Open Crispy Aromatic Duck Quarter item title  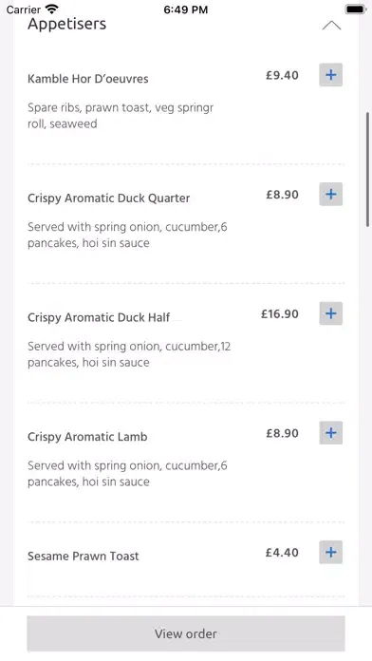[109, 198]
